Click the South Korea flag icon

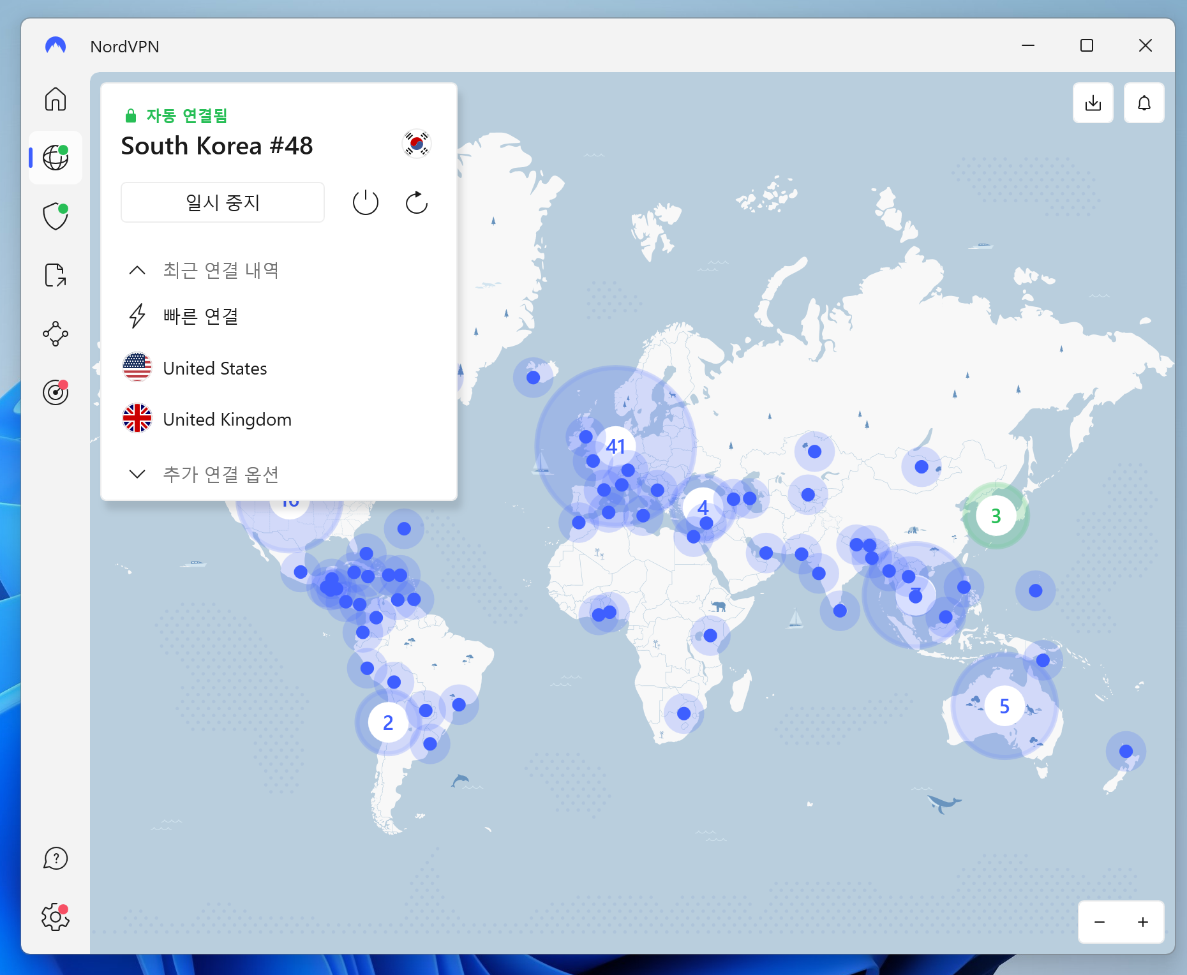click(417, 144)
